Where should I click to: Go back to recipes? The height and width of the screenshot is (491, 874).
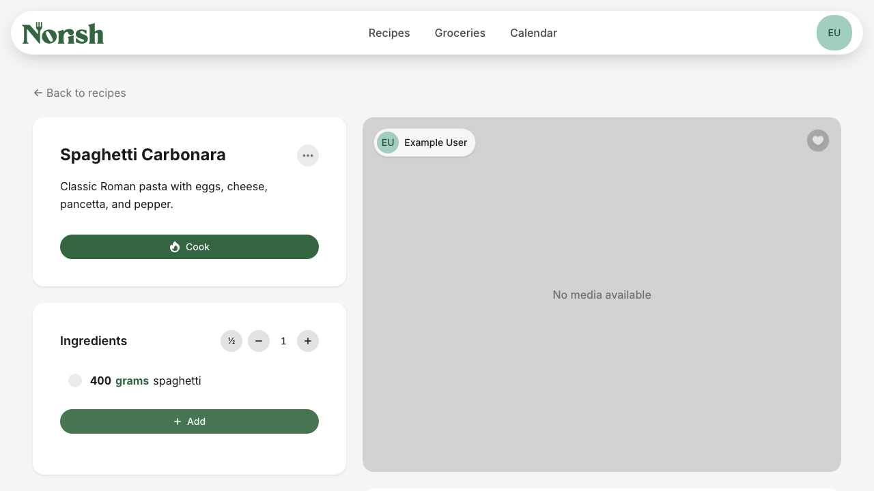(x=80, y=93)
